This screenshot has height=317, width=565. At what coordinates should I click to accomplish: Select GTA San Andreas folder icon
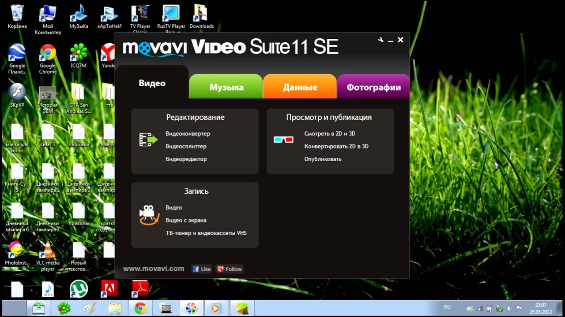(x=79, y=98)
